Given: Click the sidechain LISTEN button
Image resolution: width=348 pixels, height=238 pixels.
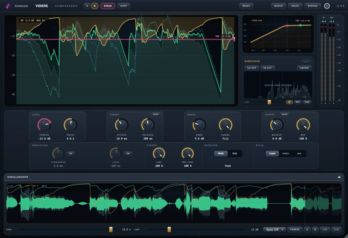Looking at the screenshot, I should 304,68.
